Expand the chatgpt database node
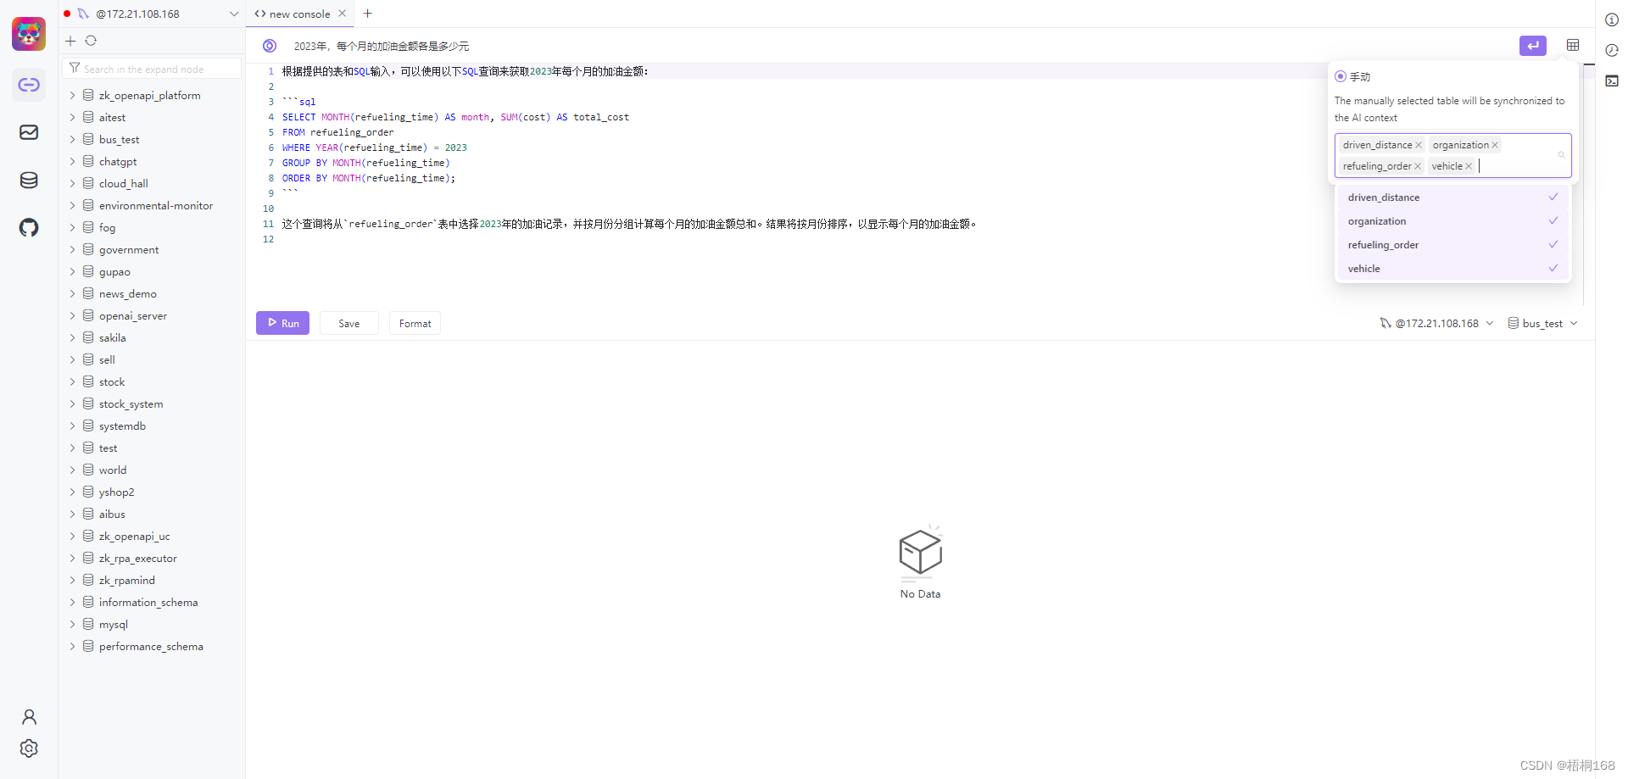This screenshot has height=779, width=1628. [72, 161]
